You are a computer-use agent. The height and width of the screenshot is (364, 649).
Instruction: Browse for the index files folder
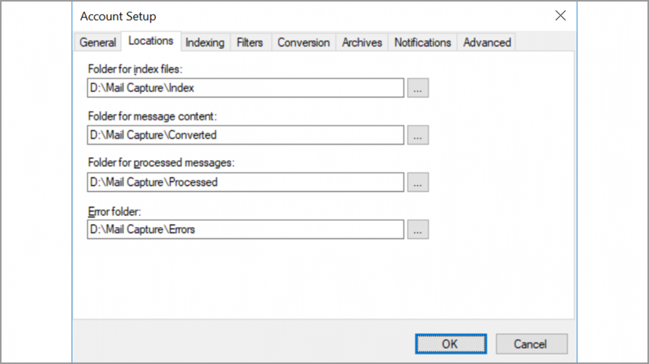(x=417, y=88)
